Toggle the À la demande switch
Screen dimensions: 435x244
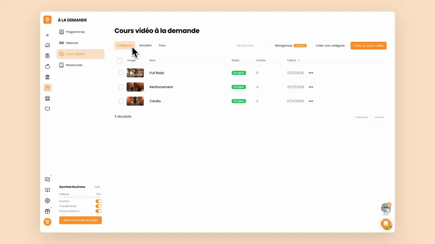tap(99, 206)
